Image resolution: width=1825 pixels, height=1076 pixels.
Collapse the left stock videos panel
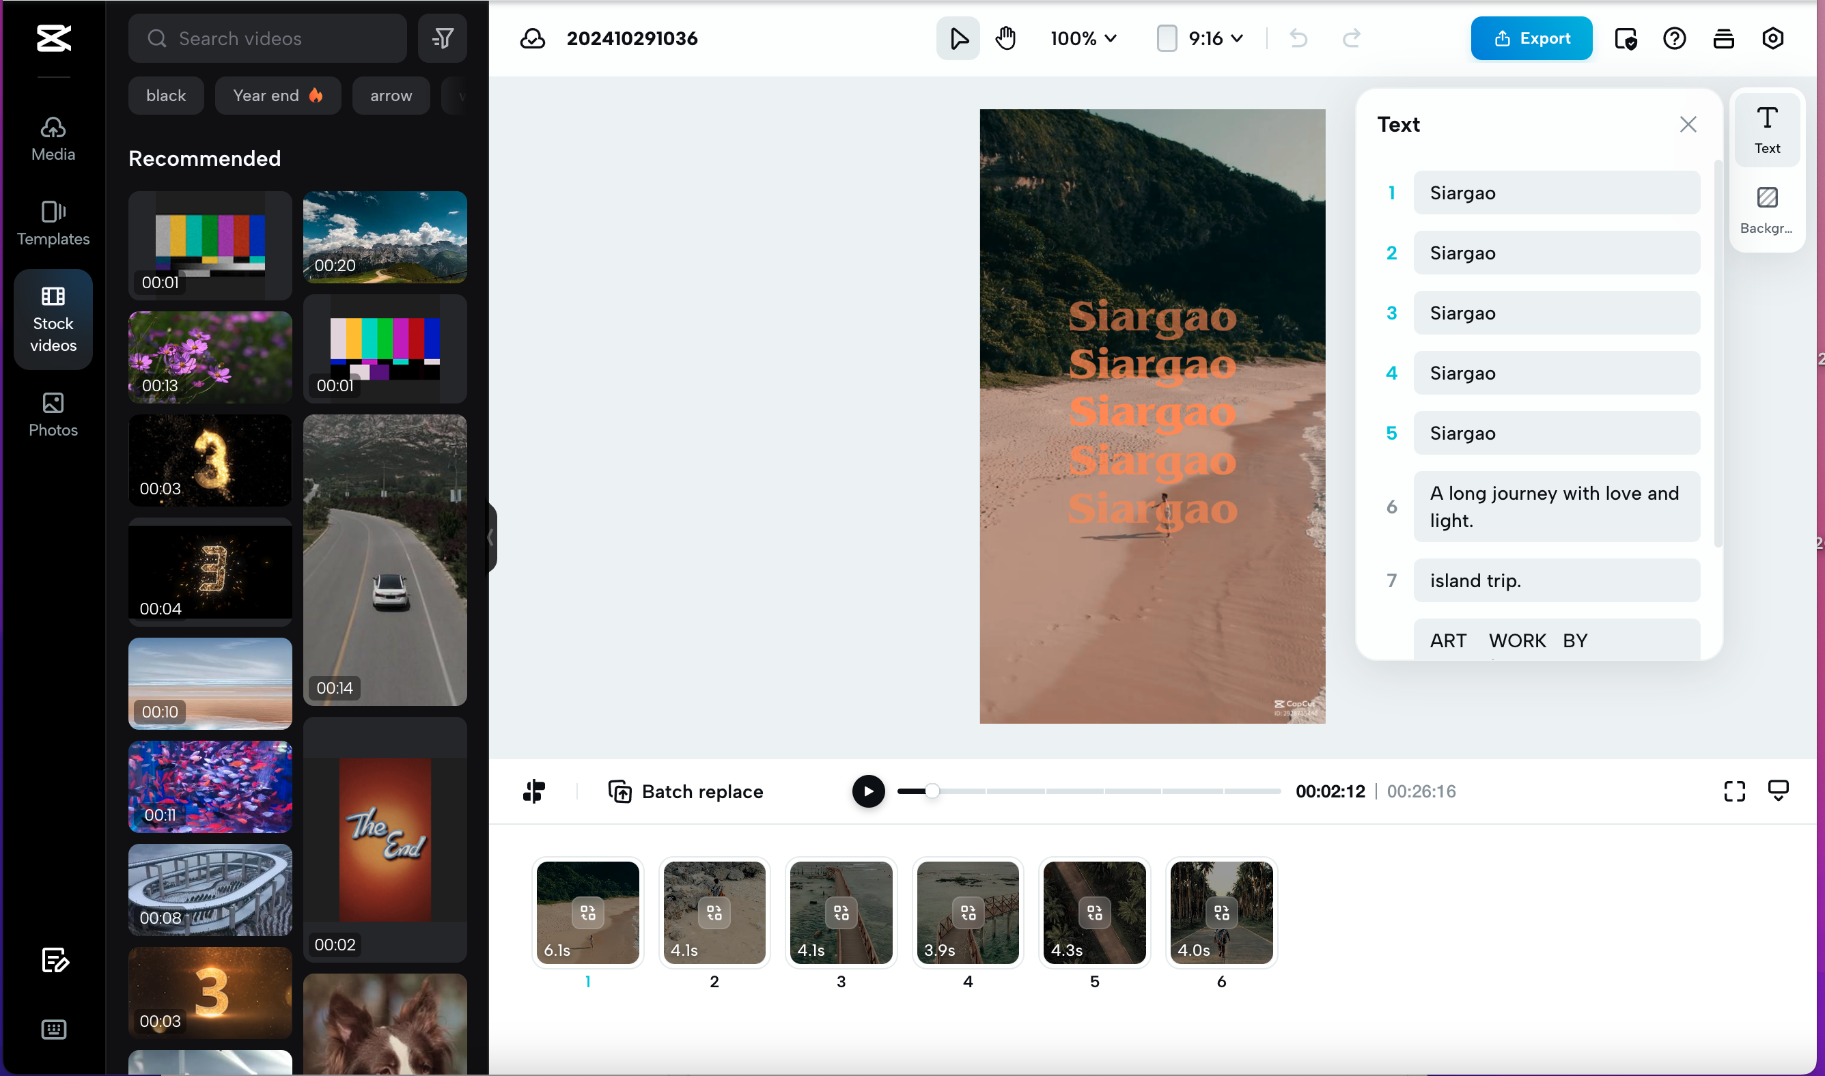(491, 537)
